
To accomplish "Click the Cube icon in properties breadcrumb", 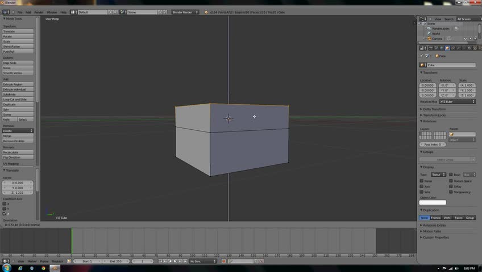I will [x=437, y=56].
